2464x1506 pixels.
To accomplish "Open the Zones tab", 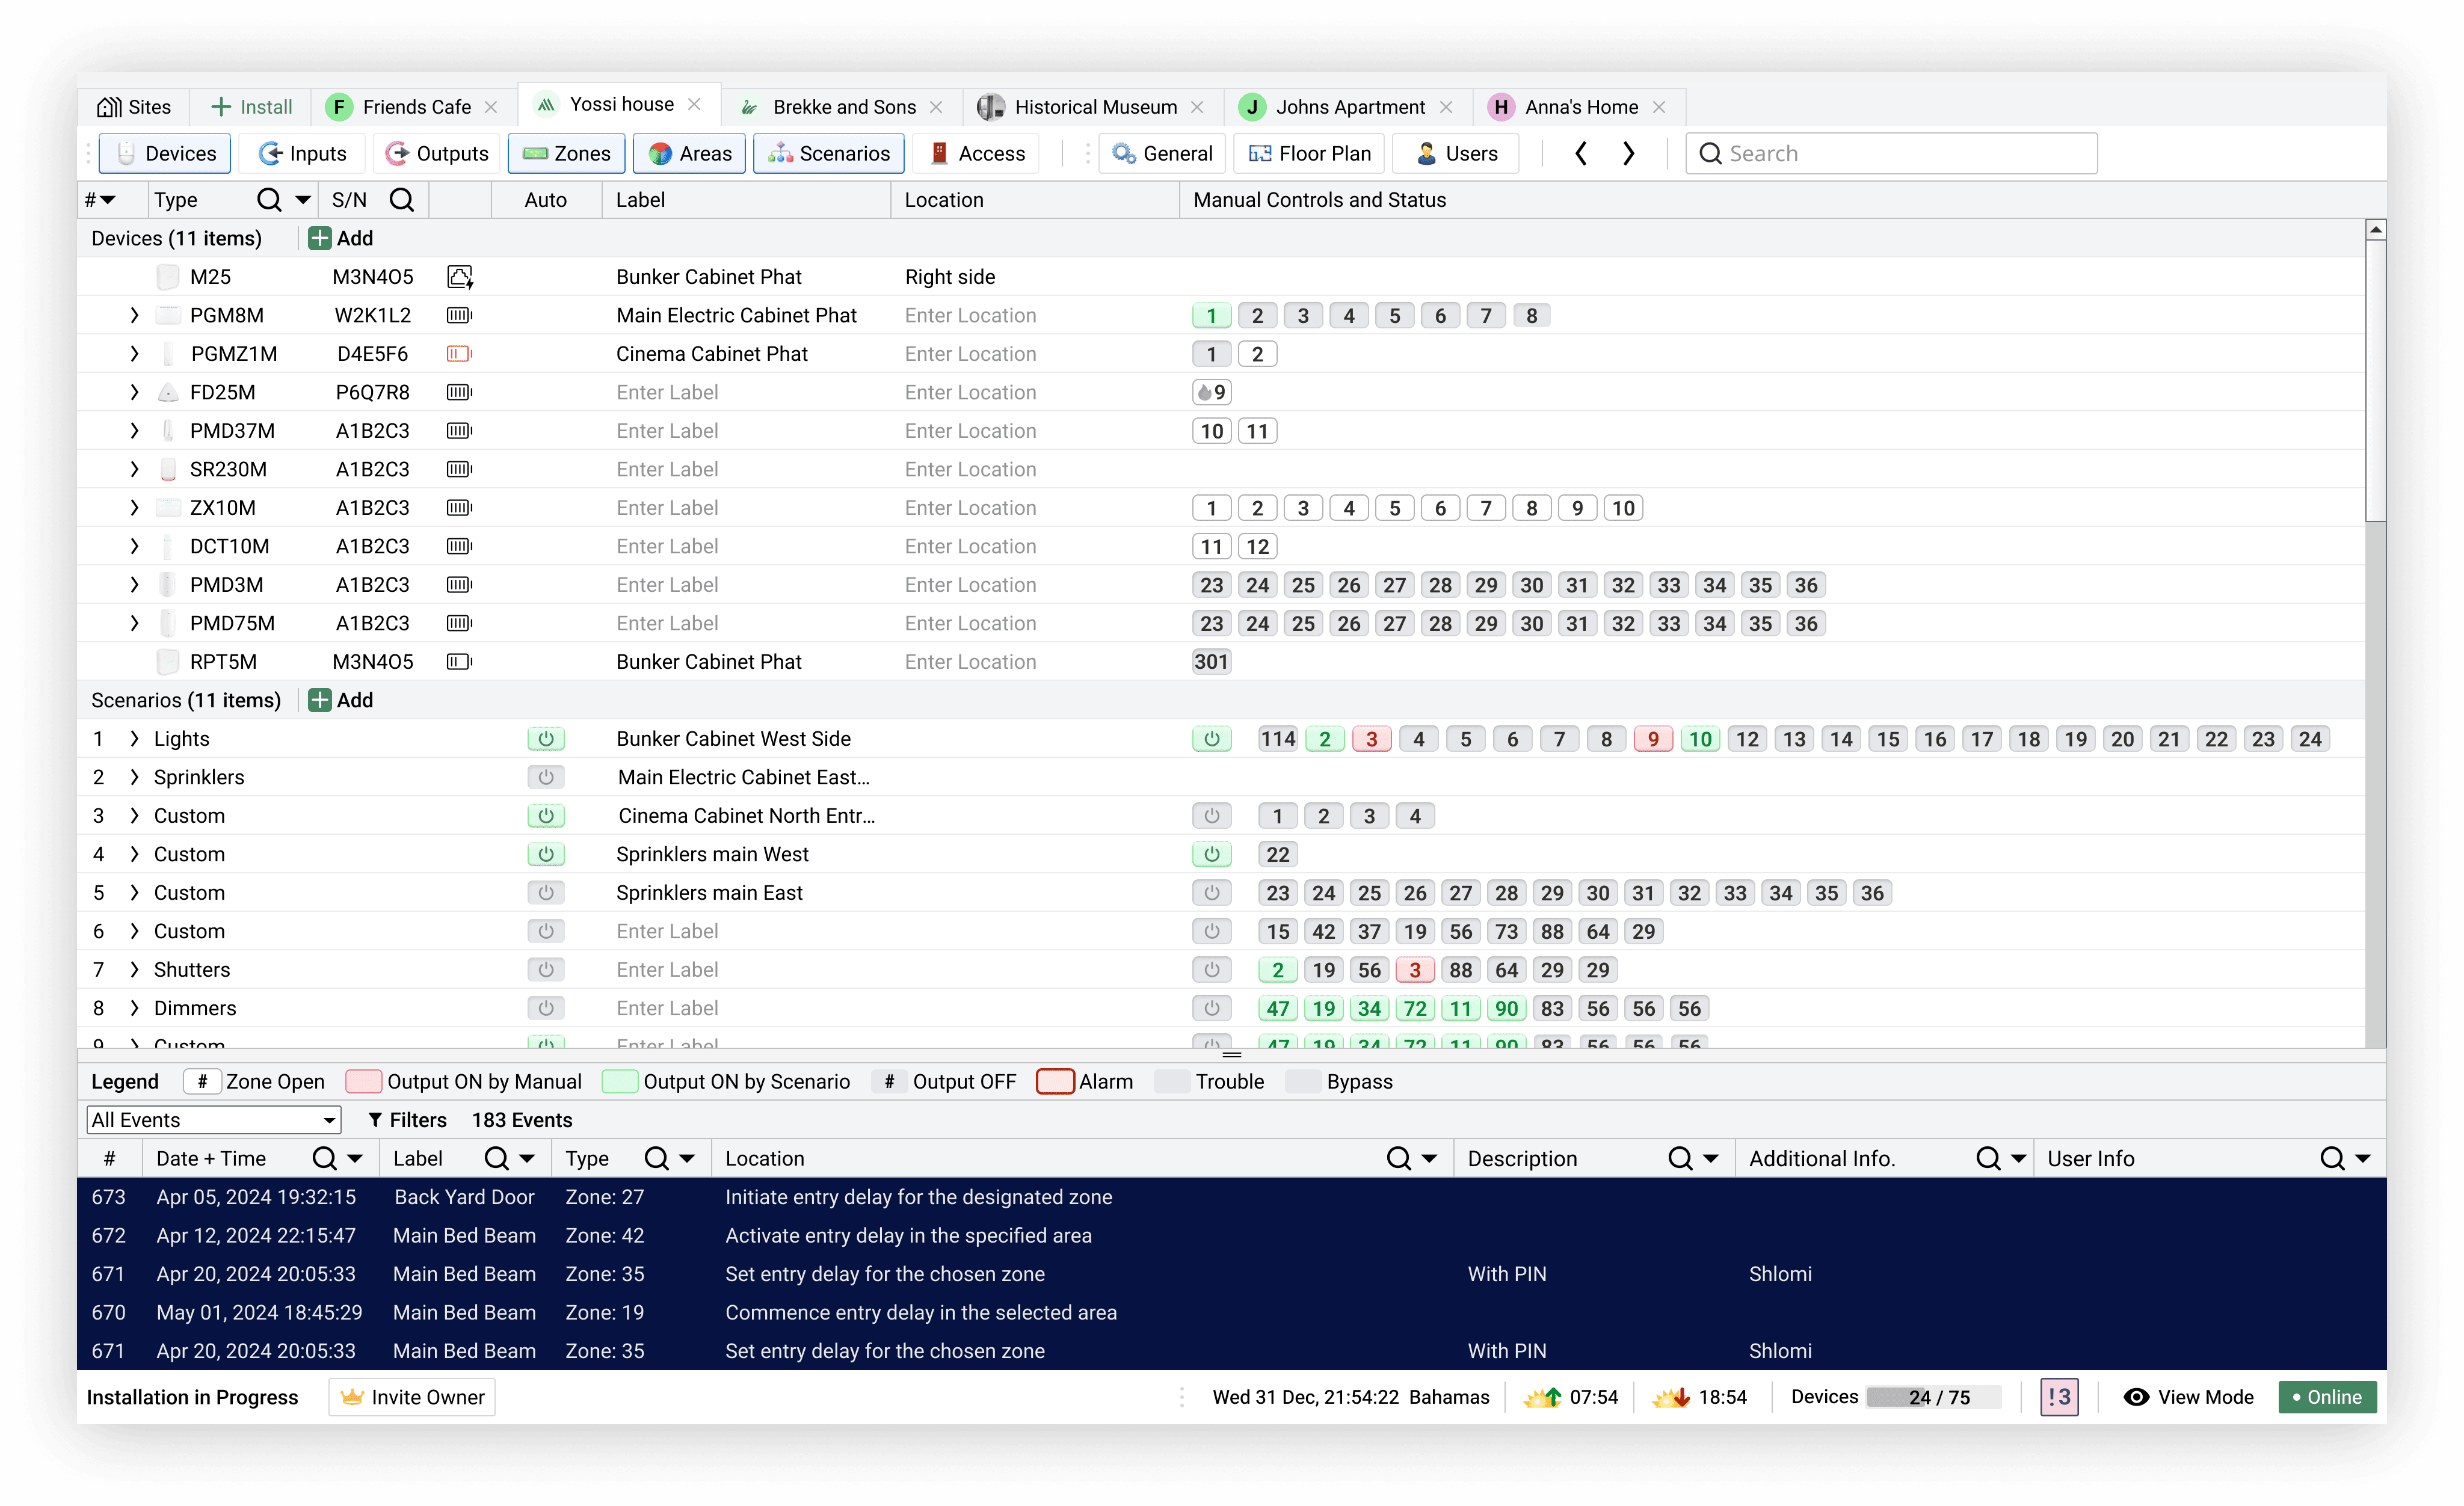I will coord(567,153).
